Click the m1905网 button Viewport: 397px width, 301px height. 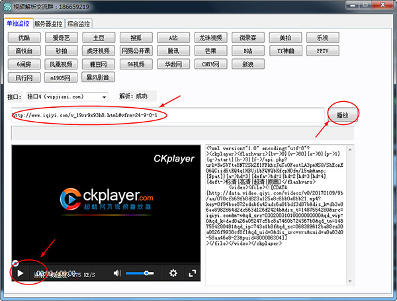[61, 77]
